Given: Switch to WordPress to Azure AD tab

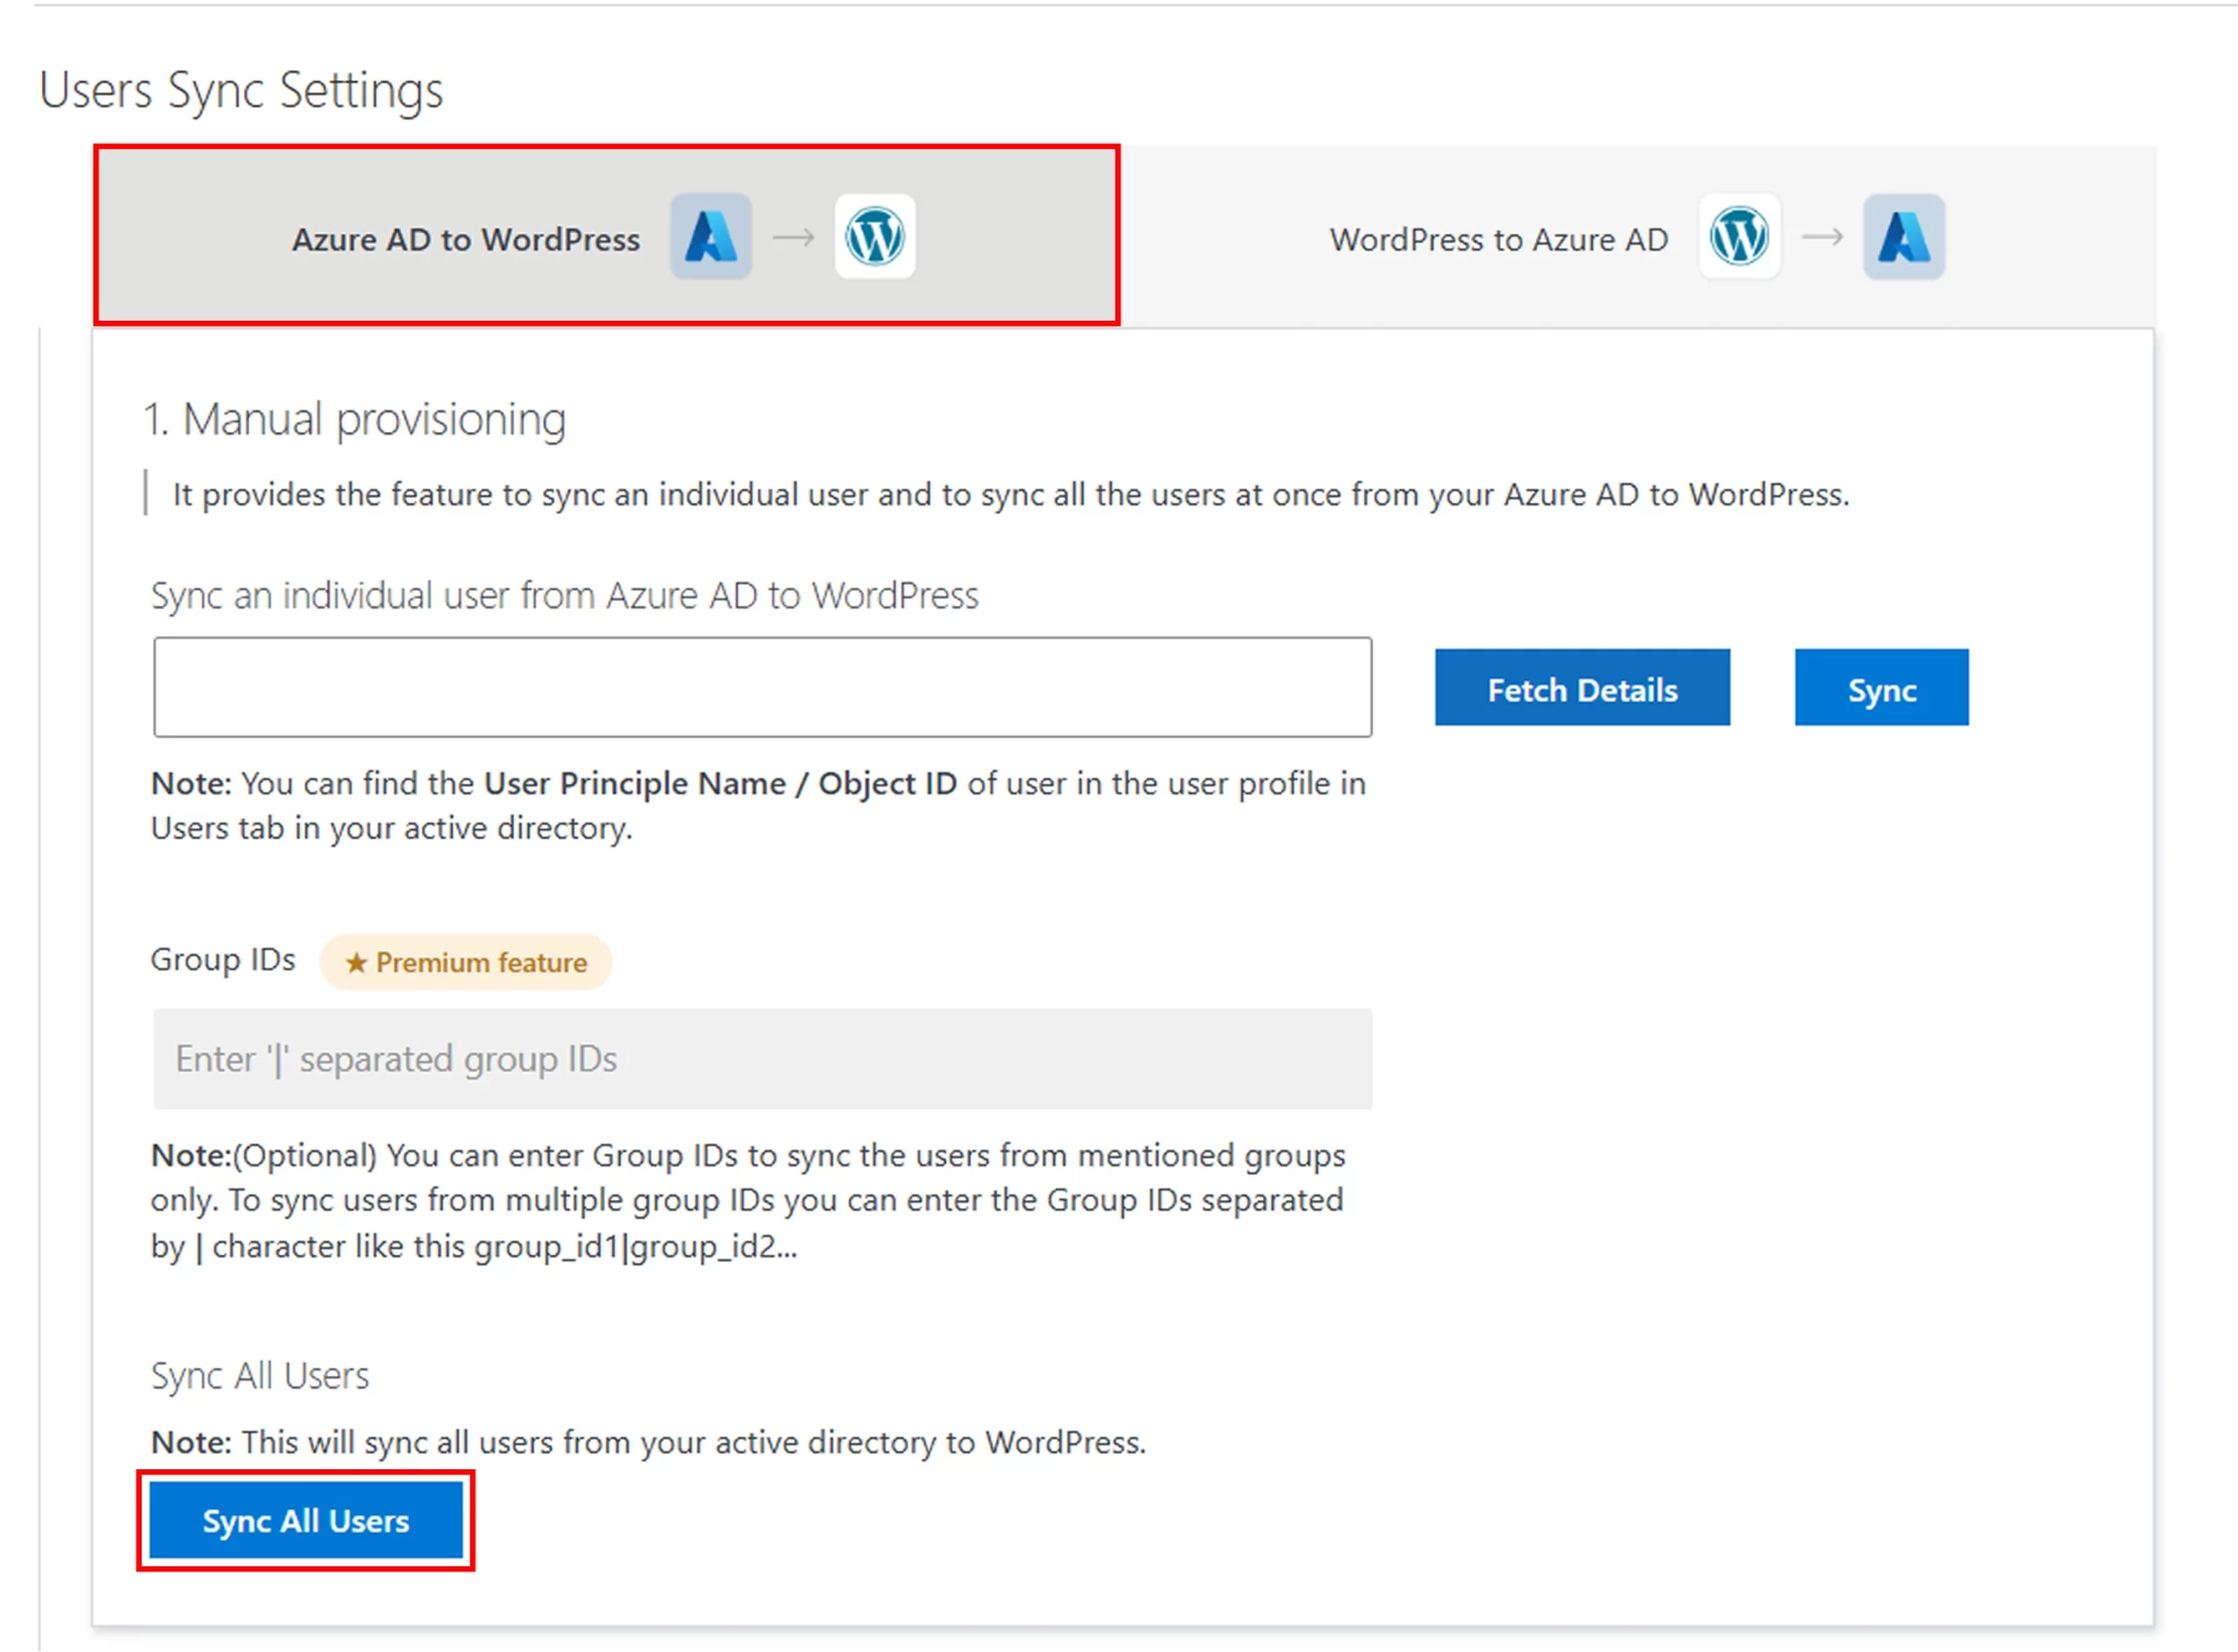Looking at the screenshot, I should 1637,237.
